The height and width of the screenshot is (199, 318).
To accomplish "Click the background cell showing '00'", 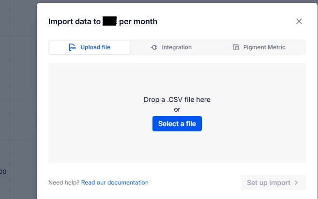I will (3, 171).
